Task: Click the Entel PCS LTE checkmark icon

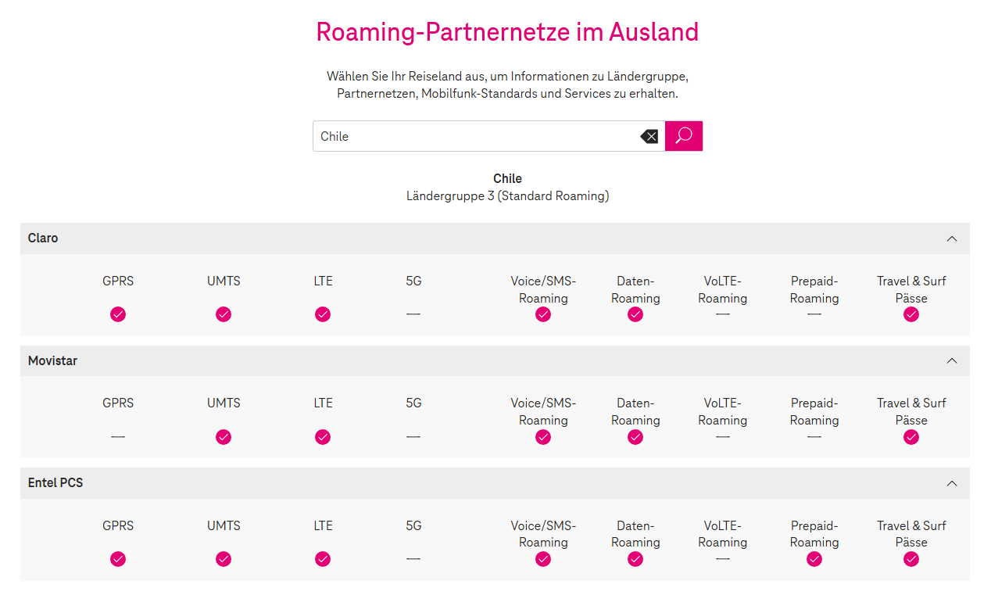Action: pos(323,559)
